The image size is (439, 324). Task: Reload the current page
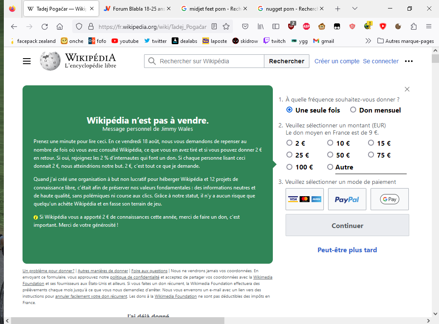point(45,27)
